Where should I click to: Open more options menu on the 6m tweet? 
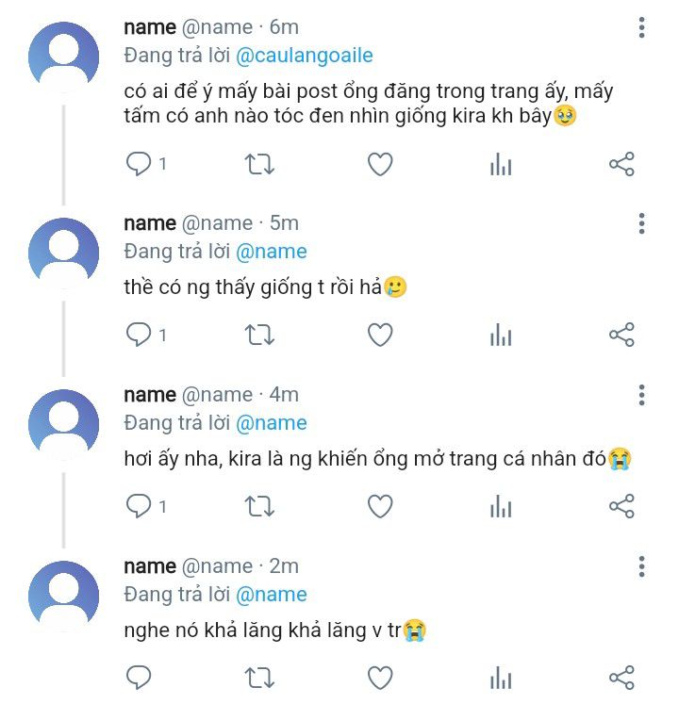point(641,27)
